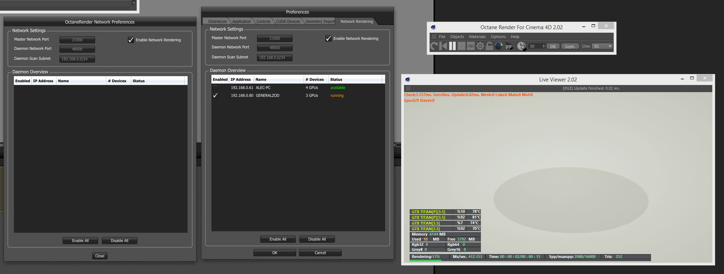The image size is (724, 274).
Task: Click Master Network Port field in Preferences
Action: tap(275, 38)
